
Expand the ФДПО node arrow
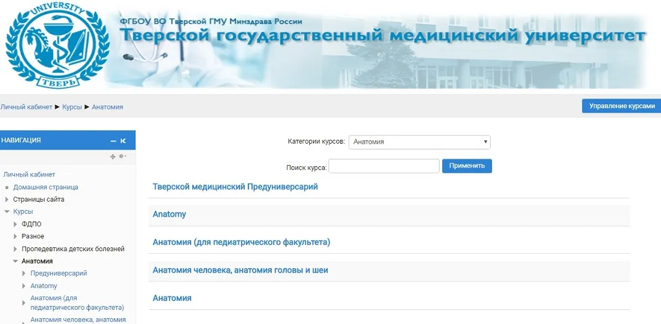[x=15, y=224]
